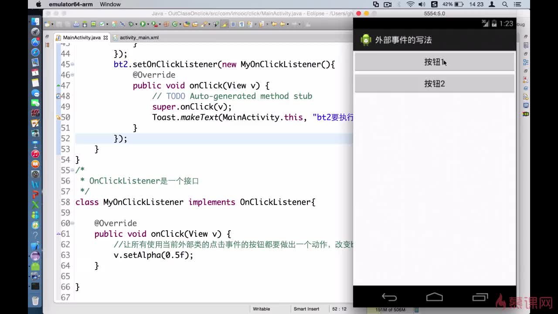The height and width of the screenshot is (314, 558).
Task: Open the App Store from the Dock
Action: point(35,42)
